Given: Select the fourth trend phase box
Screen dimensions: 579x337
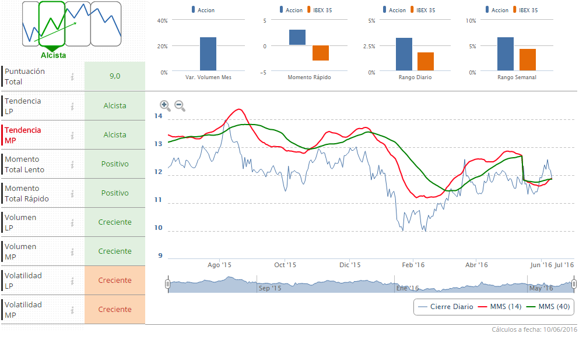Looking at the screenshot, I should [106, 24].
